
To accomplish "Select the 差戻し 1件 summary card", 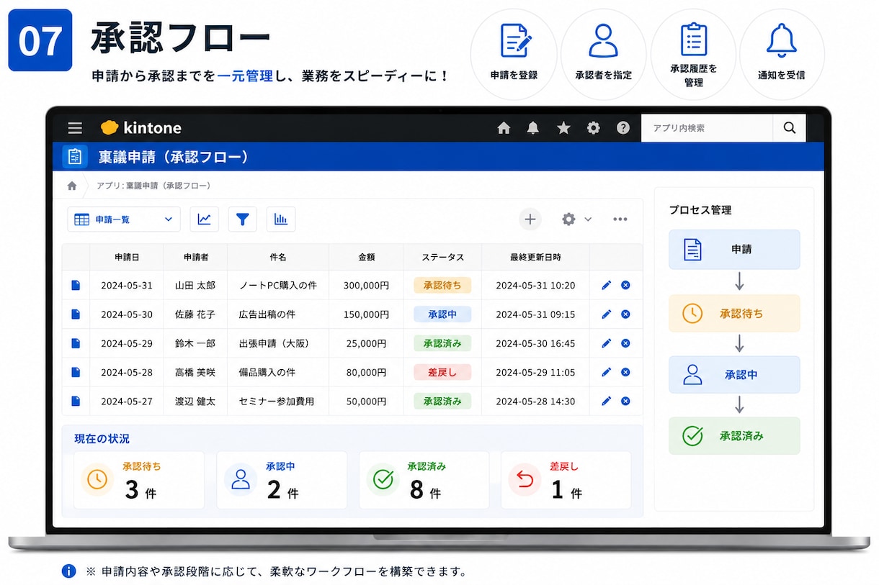I will point(566,480).
